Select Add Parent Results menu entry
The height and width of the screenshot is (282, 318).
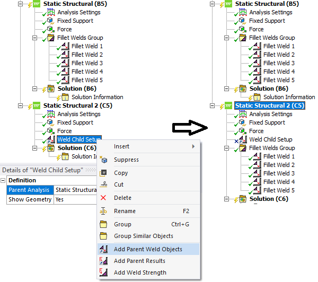click(139, 261)
